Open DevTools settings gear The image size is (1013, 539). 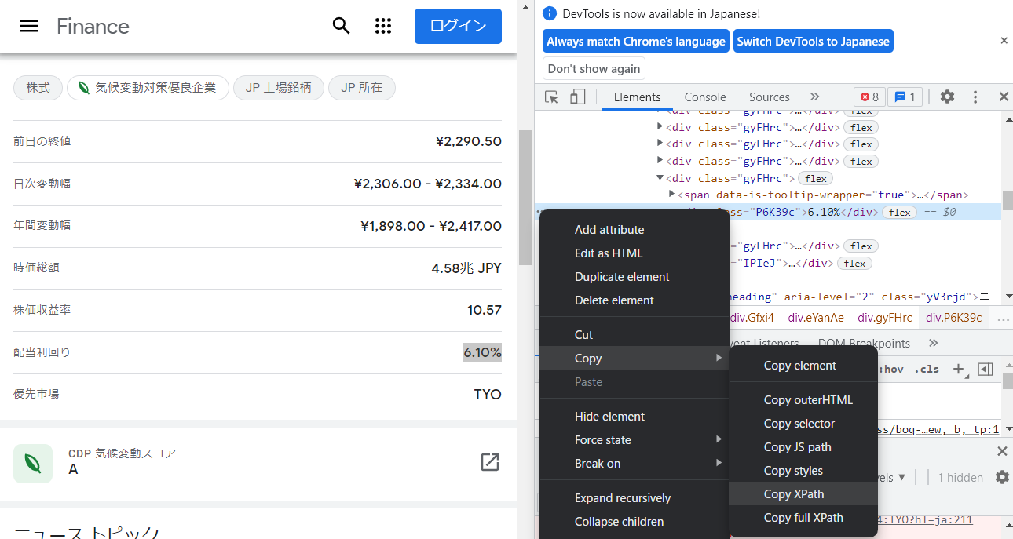point(948,97)
